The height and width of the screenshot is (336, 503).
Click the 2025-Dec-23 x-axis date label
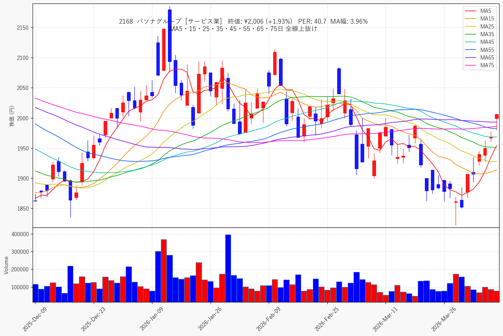93,319
